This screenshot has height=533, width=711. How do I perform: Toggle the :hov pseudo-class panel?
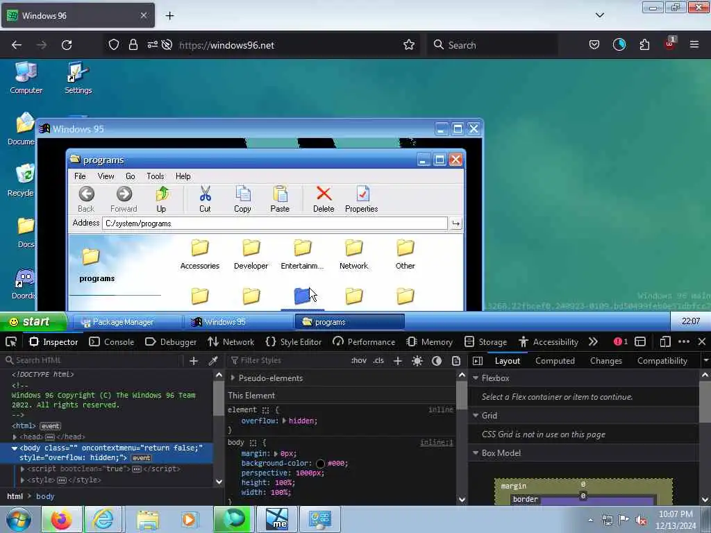point(359,361)
